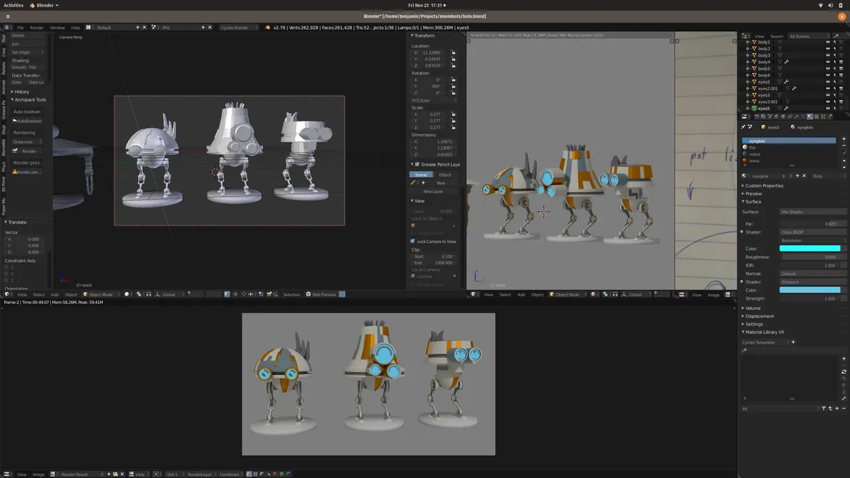Remove material slot with the minus button
Image resolution: width=850 pixels, height=478 pixels.
click(x=844, y=145)
